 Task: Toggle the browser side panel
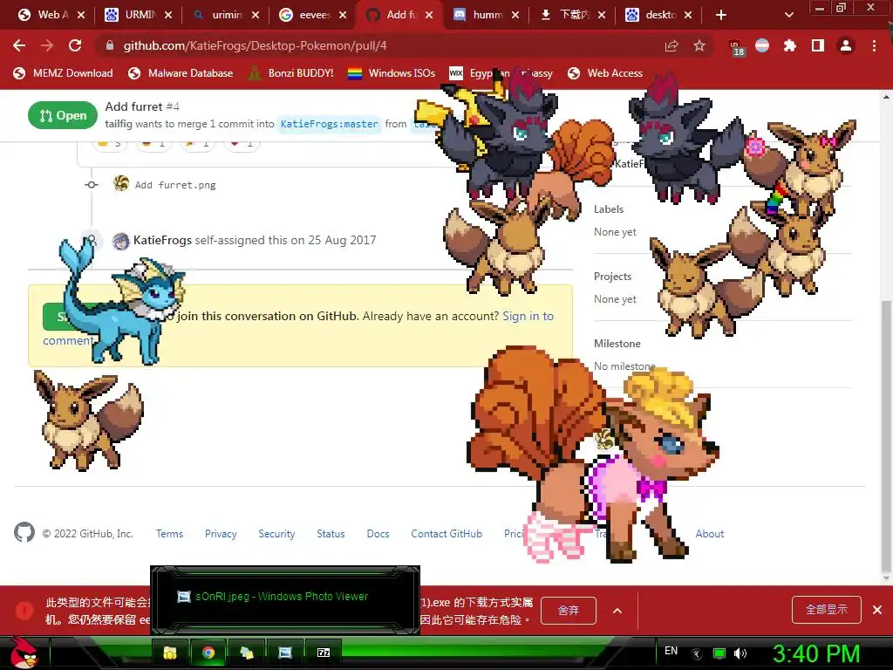click(x=818, y=45)
